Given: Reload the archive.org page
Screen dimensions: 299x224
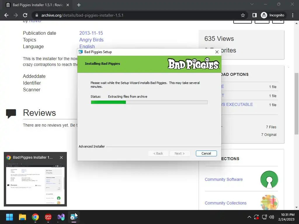Looking at the screenshot, I should click(25, 15).
